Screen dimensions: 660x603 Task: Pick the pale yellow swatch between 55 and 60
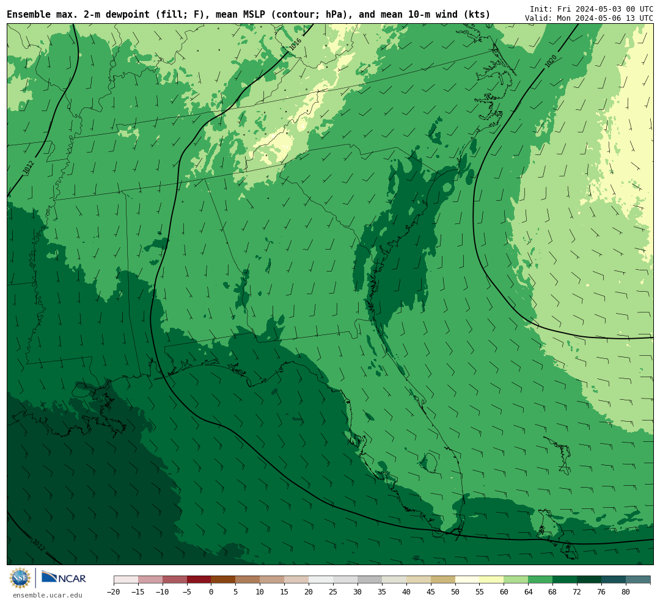[x=491, y=580]
